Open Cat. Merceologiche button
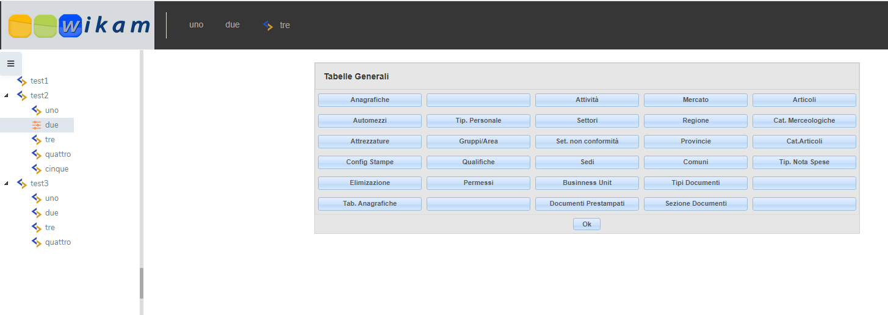The image size is (888, 315). 804,121
